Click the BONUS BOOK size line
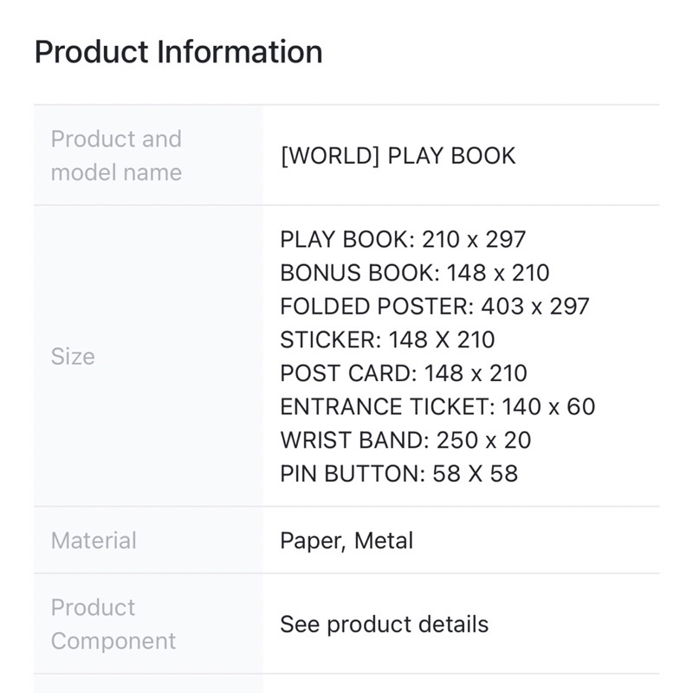 coord(414,273)
